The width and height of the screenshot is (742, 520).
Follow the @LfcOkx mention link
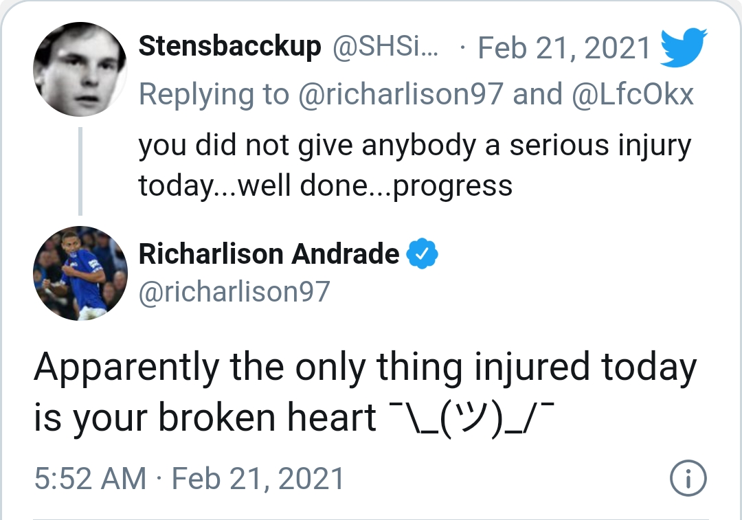[633, 93]
